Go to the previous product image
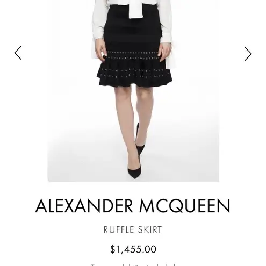Image resolution: width=266 pixels, height=266 pixels. 18,53
